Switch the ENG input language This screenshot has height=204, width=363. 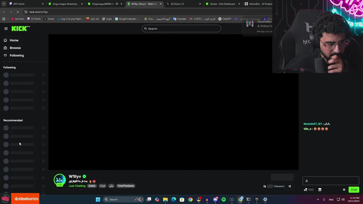[331, 199]
